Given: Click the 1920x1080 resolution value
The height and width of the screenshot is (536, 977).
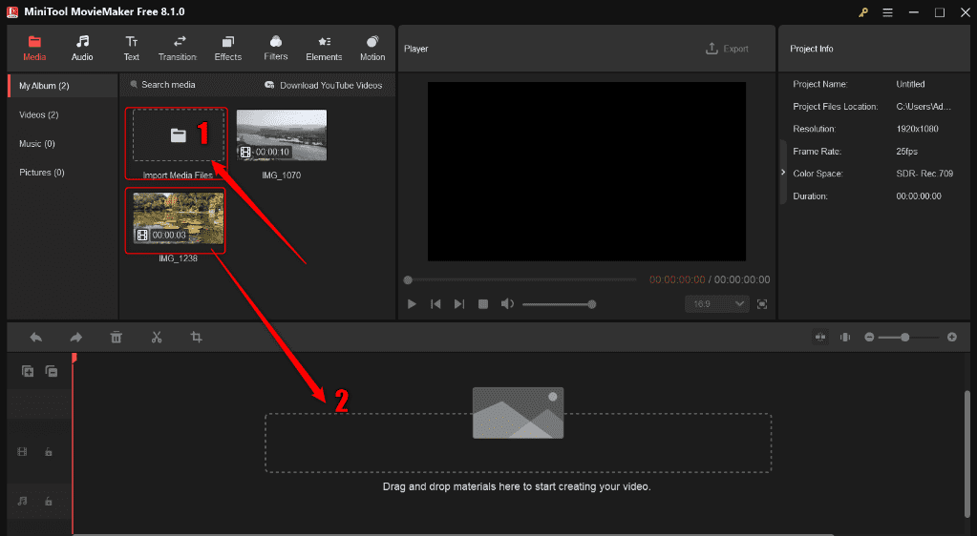Looking at the screenshot, I should coord(917,129).
